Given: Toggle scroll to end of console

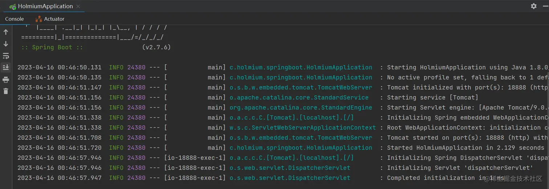Looking at the screenshot, I should (x=6, y=67).
